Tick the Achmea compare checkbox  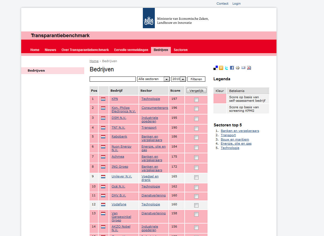click(196, 158)
